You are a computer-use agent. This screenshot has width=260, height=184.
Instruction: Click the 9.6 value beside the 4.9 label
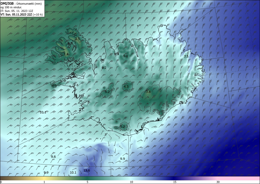(x=76, y=85)
